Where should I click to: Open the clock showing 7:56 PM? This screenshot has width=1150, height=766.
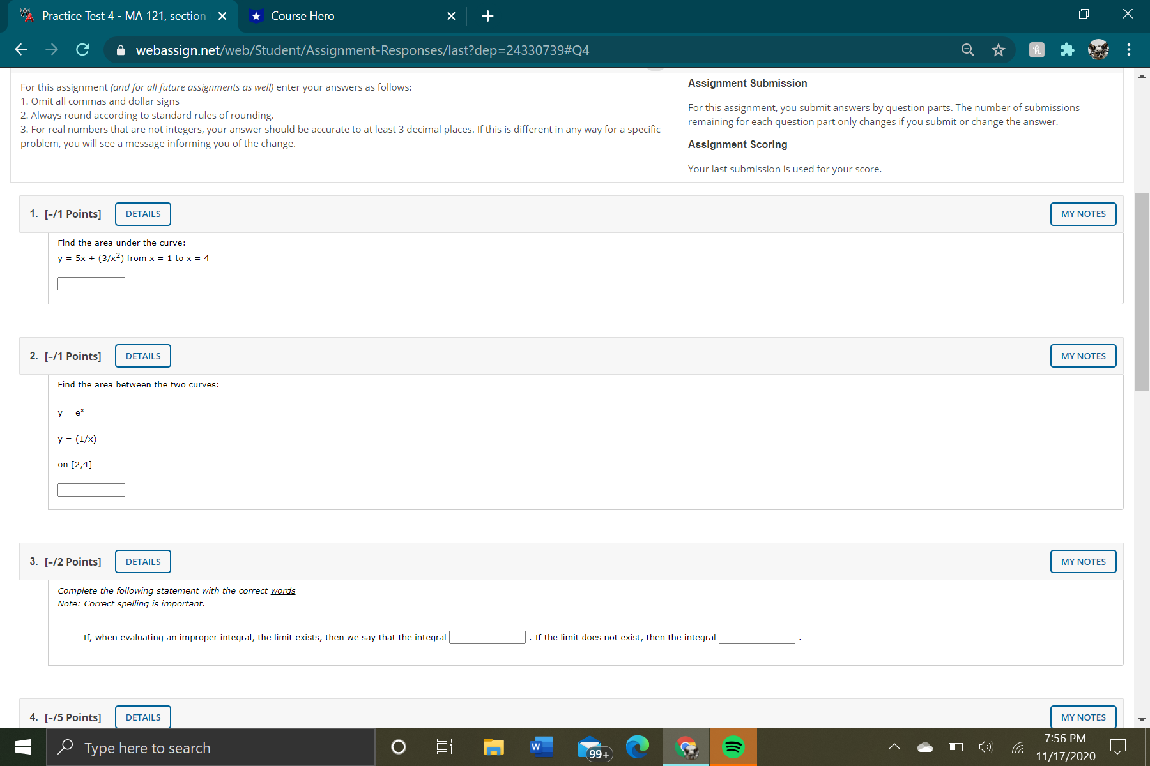[x=1065, y=747]
